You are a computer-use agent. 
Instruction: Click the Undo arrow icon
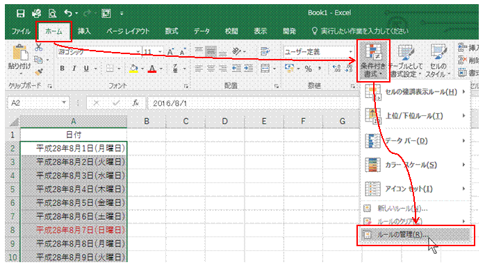click(68, 13)
